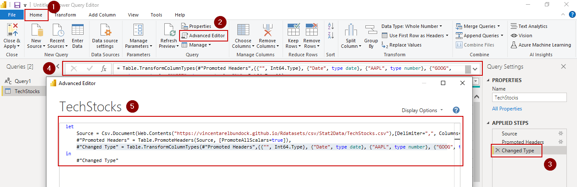Click Advanced Editor help icon
This screenshot has width=577, height=187.
point(456,110)
